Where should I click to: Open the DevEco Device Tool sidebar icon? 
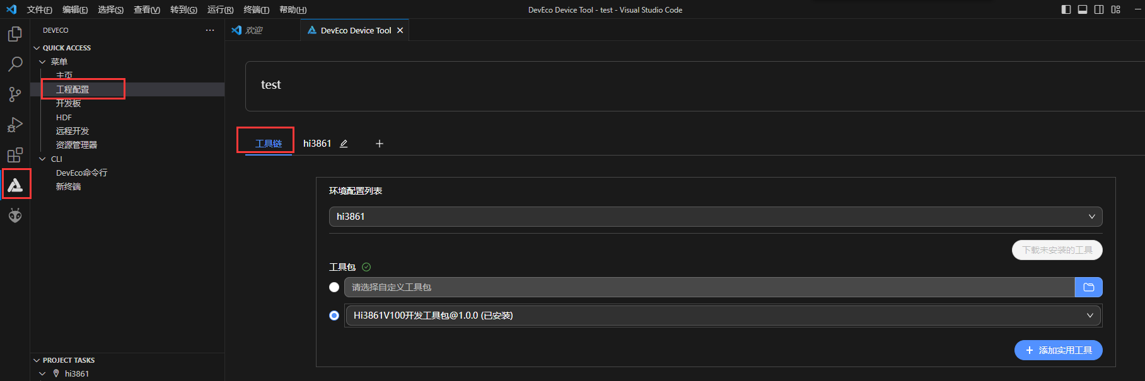coord(15,185)
